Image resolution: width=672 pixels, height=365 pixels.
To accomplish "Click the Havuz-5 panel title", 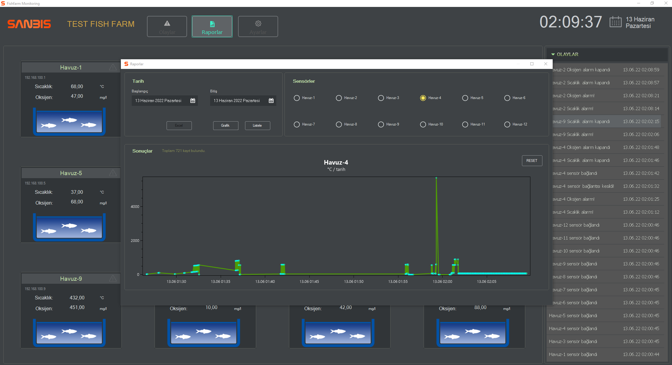I will [x=71, y=173].
